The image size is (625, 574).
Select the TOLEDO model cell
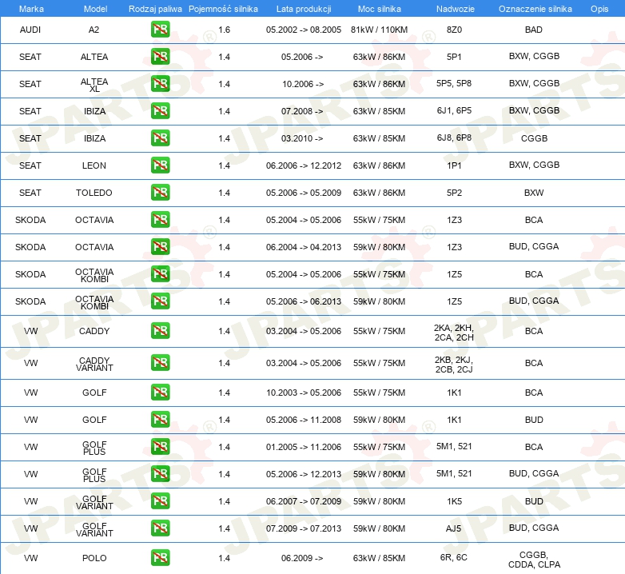coord(94,193)
